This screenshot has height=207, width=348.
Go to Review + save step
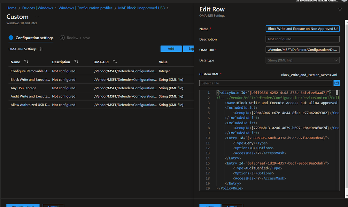coord(75,38)
